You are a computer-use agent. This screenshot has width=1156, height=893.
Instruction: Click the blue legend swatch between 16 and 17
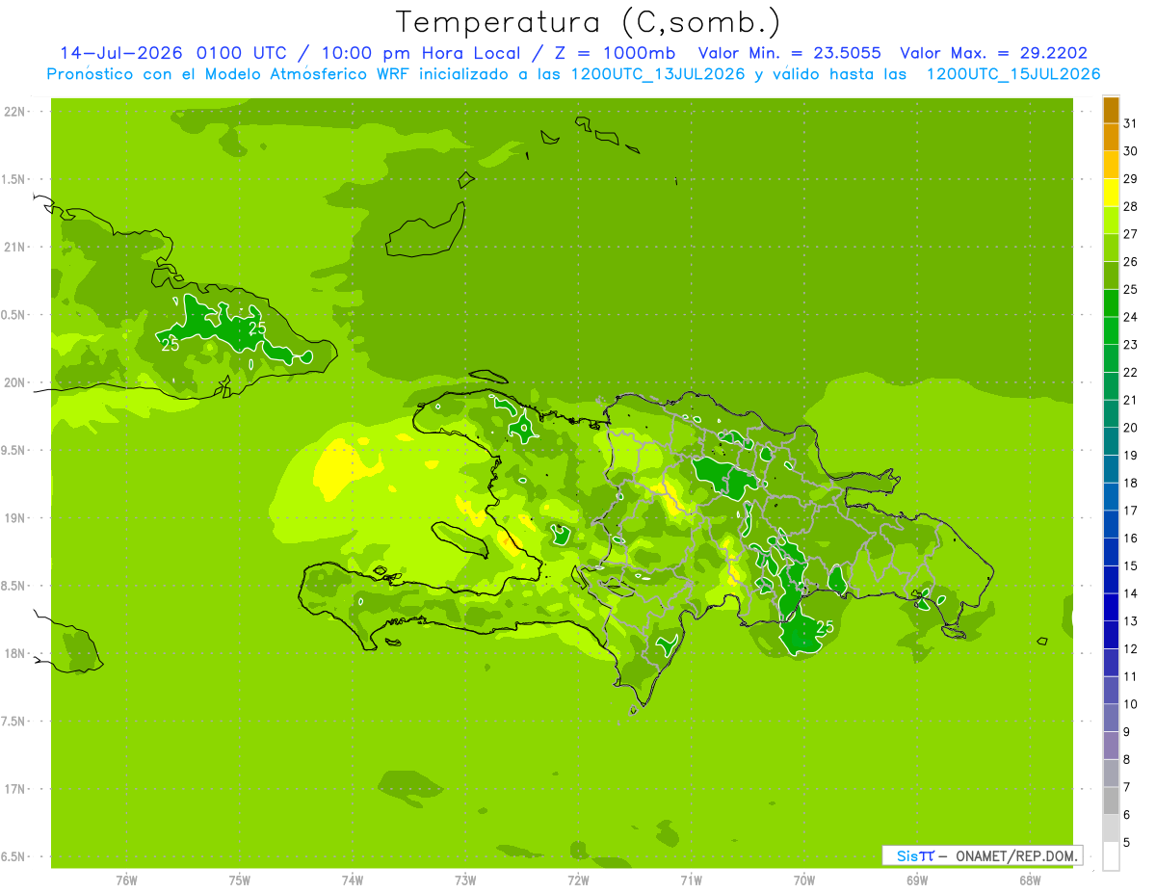tap(1111, 524)
